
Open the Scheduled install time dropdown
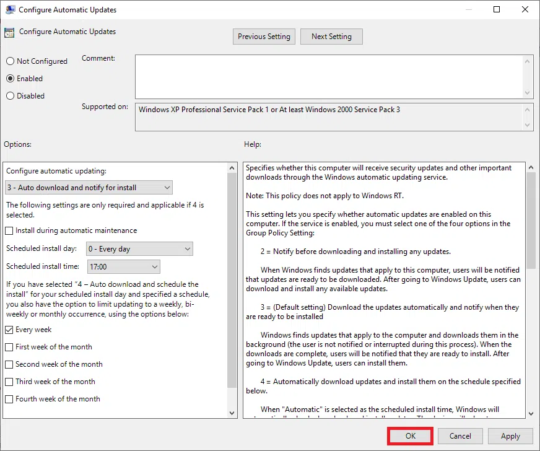[x=123, y=267]
